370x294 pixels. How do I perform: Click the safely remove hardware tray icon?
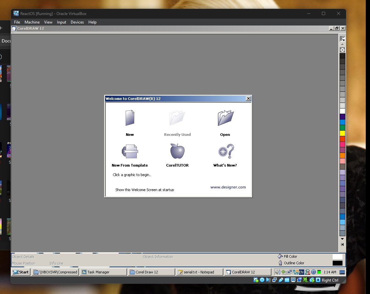click(x=284, y=272)
